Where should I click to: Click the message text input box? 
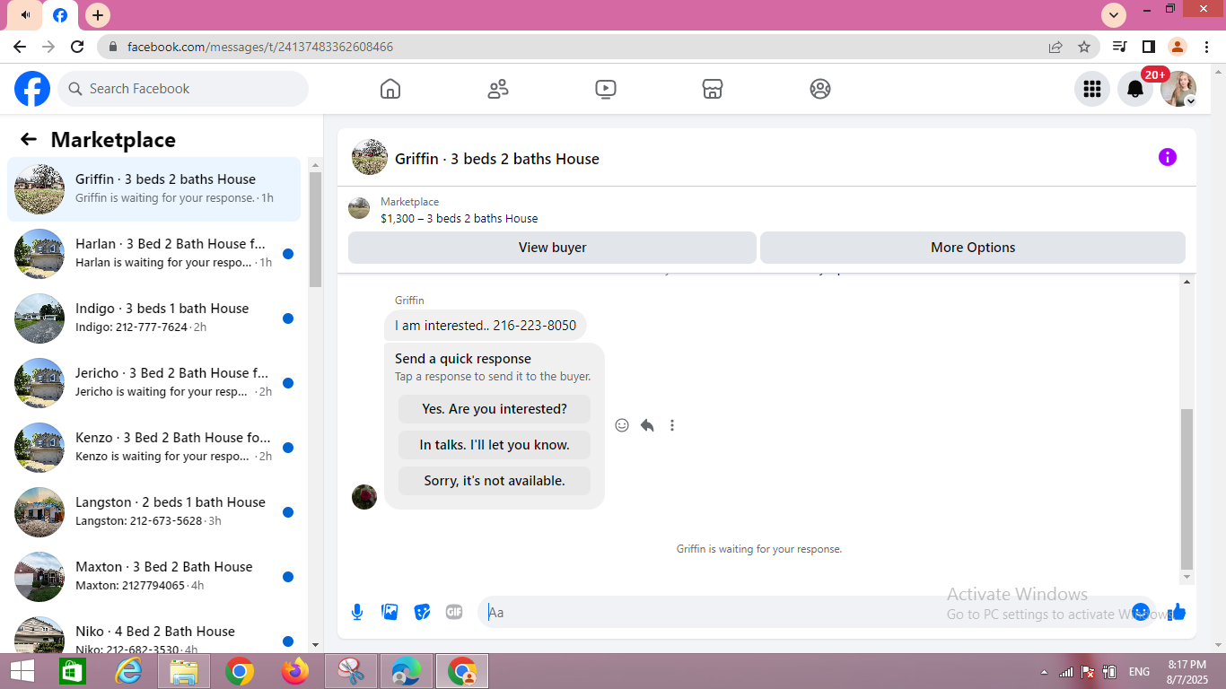pos(808,612)
